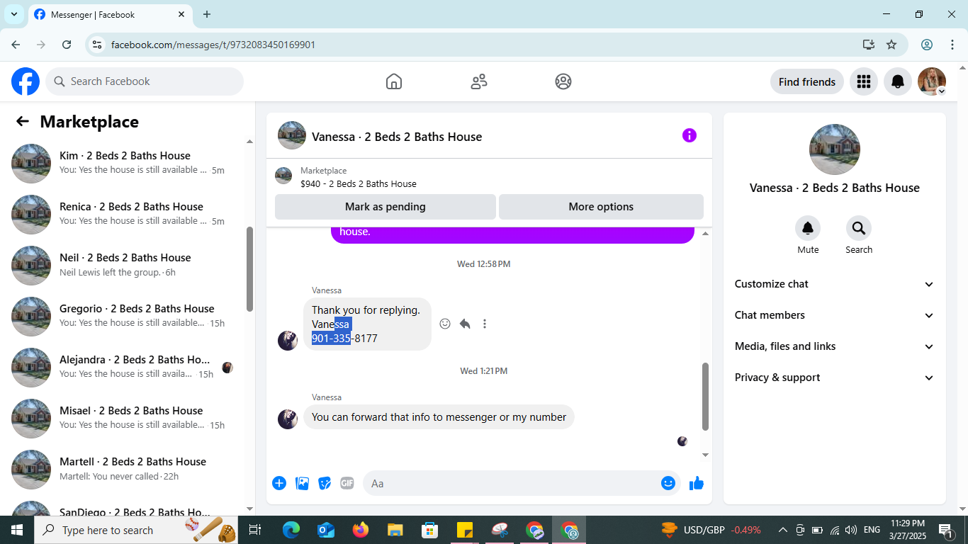
Task: Click the large listing photo in details panel
Action: coord(835,149)
